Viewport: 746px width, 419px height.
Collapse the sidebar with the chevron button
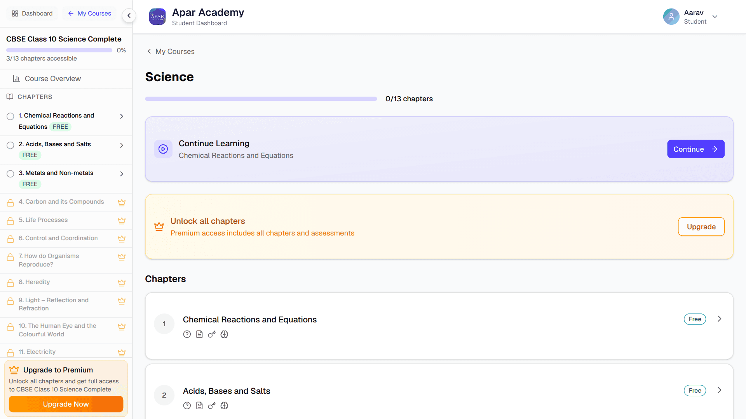[129, 16]
